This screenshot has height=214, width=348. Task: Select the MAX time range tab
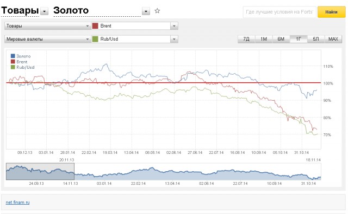pos(333,39)
